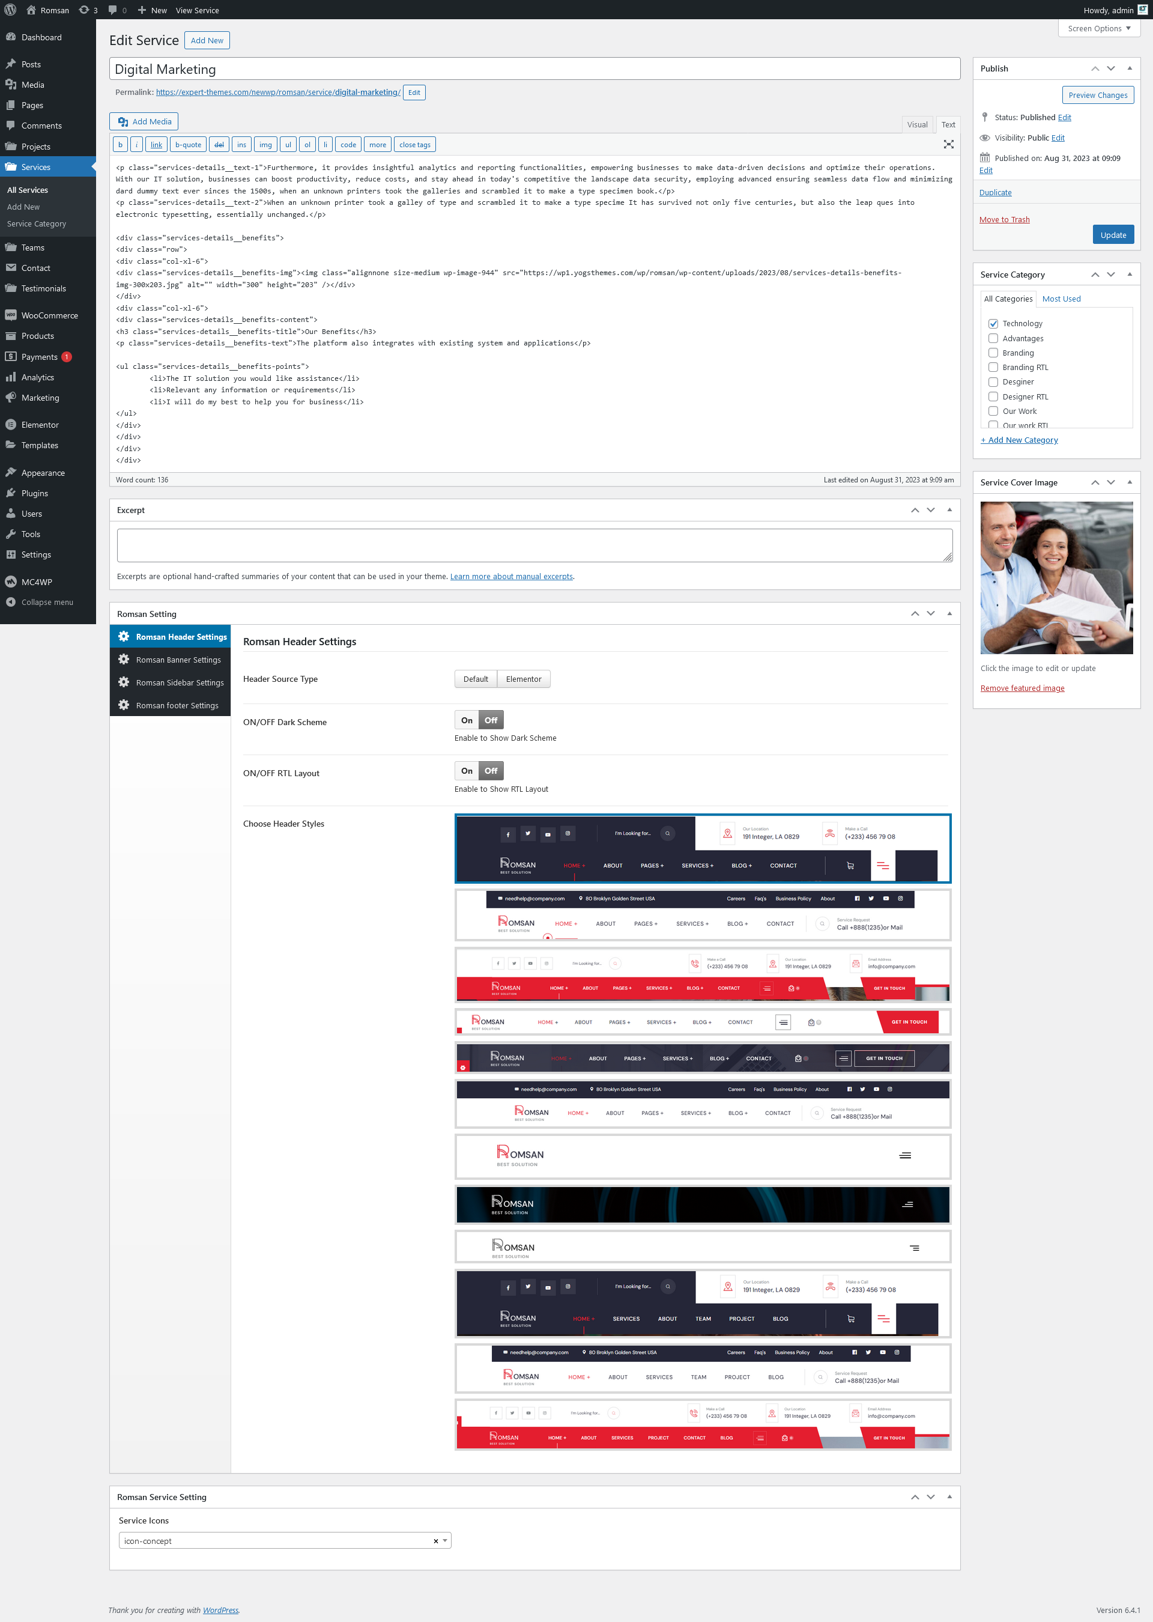
Task: Open the Elementor menu in sidebar
Action: click(x=40, y=425)
